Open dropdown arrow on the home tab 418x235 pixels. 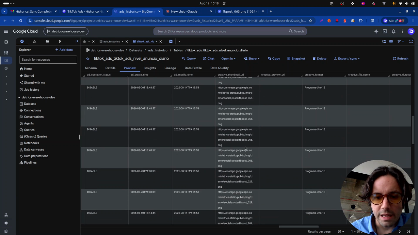[x=89, y=41]
